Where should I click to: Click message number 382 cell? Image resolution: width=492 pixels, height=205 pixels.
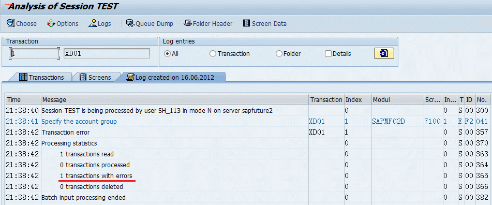(x=482, y=198)
